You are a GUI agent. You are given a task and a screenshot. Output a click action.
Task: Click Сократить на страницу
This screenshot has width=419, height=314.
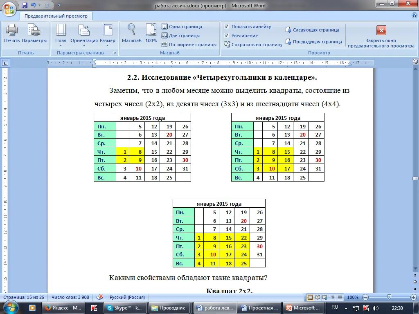pos(253,45)
